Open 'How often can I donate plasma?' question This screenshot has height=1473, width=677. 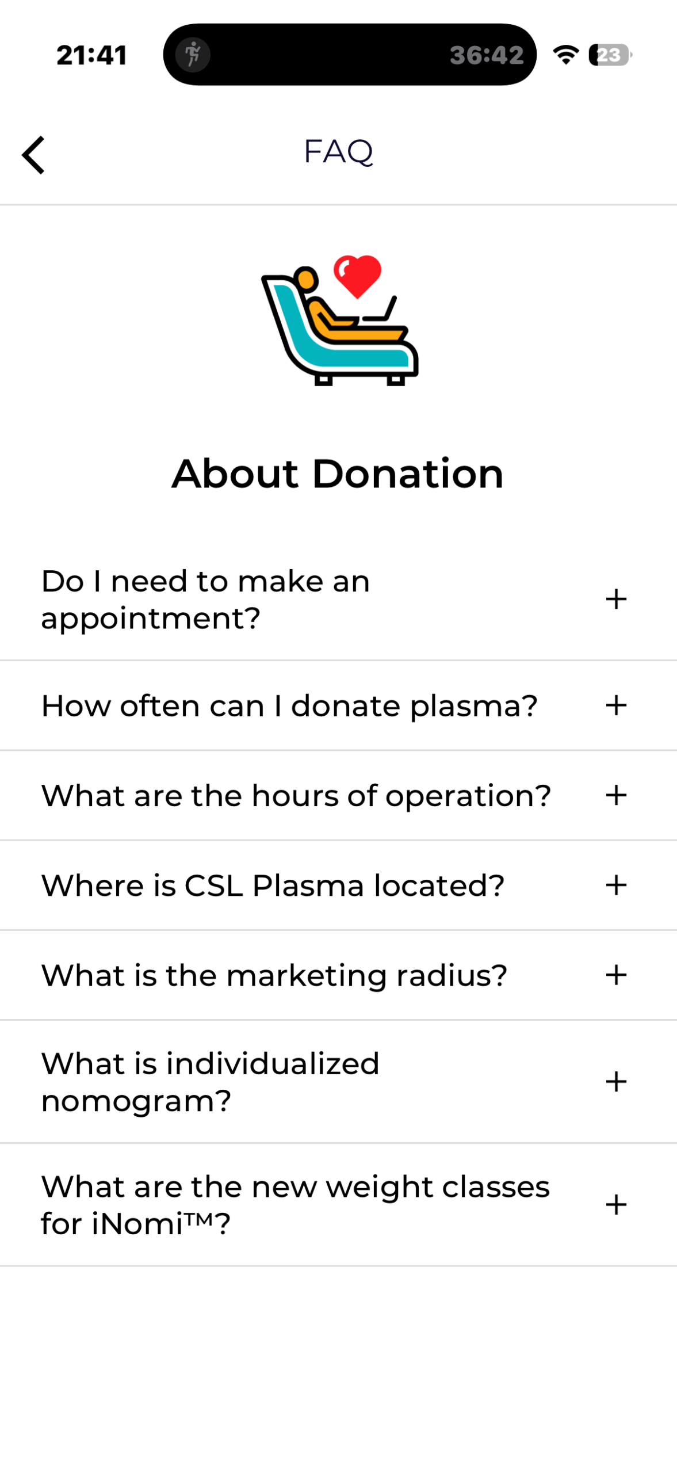[338, 705]
